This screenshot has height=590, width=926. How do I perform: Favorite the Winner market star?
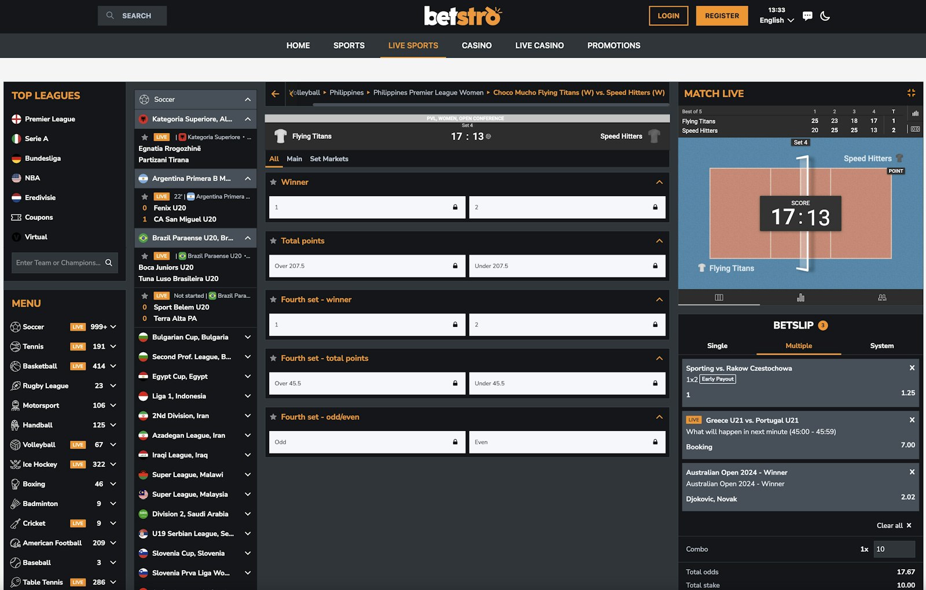(273, 182)
